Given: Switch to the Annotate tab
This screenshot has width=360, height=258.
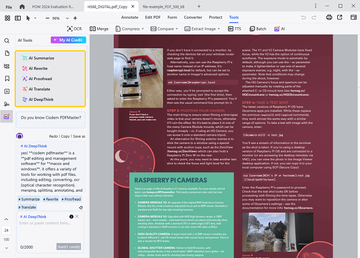Looking at the screenshot, I should tap(130, 17).
